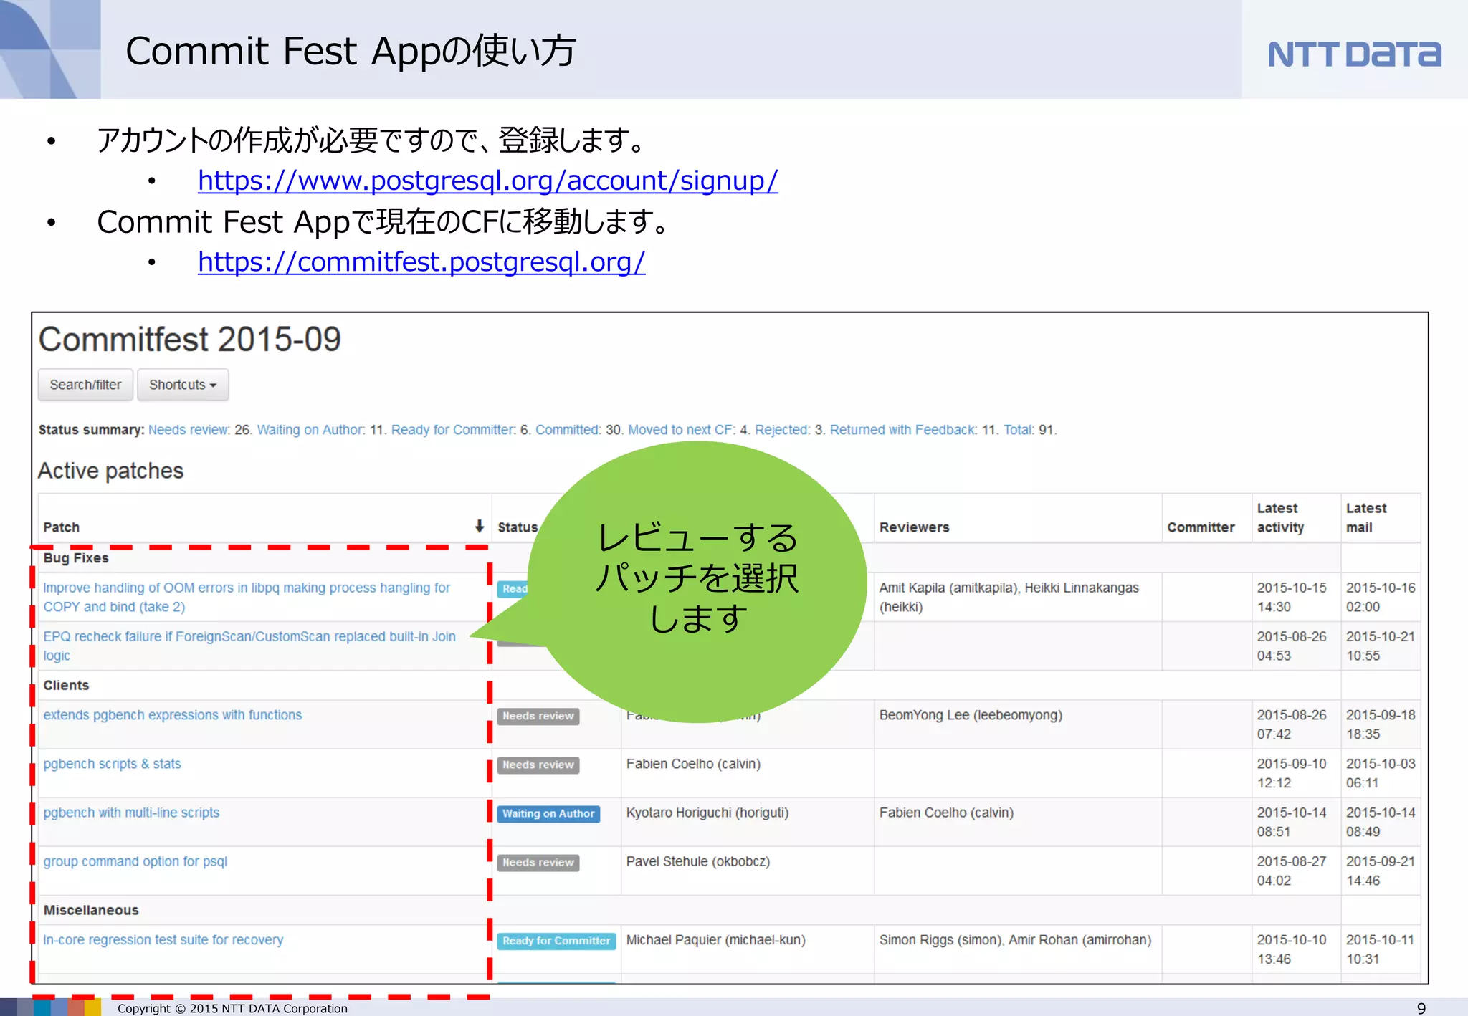This screenshot has height=1016, width=1468.
Task: Click the Search/filter button
Action: (x=85, y=385)
